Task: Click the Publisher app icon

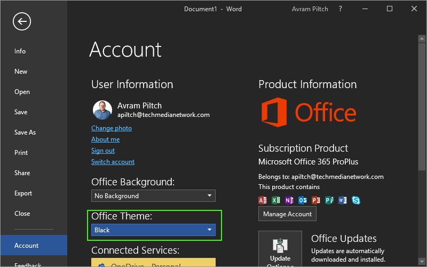Action: 329,200
